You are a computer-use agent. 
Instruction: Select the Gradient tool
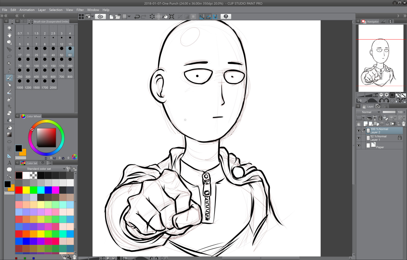click(9, 135)
